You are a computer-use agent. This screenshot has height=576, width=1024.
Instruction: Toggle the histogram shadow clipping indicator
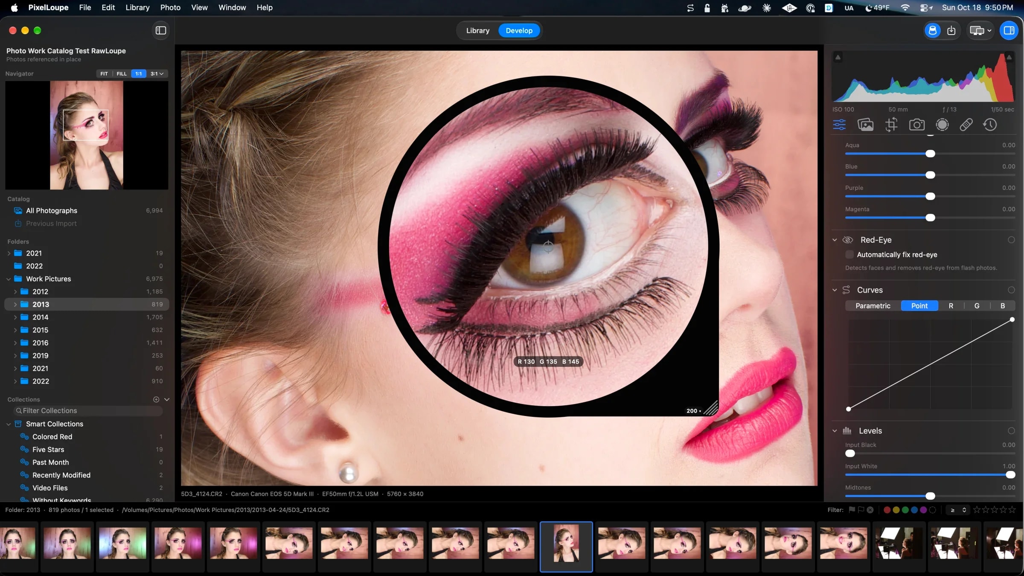(838, 57)
